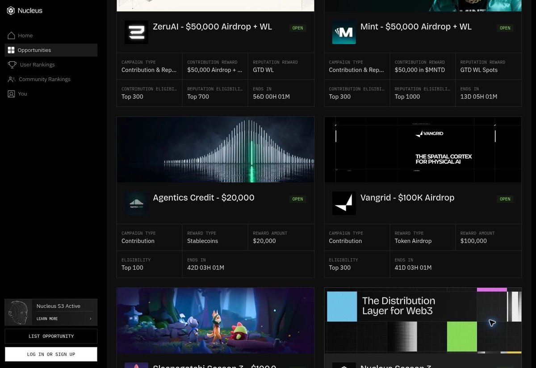Image resolution: width=536 pixels, height=368 pixels.
Task: Open the Home menu item
Action: click(51, 35)
